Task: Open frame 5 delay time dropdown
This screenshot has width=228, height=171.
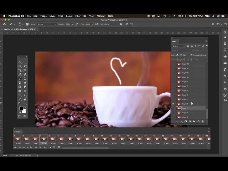Action: [53, 144]
